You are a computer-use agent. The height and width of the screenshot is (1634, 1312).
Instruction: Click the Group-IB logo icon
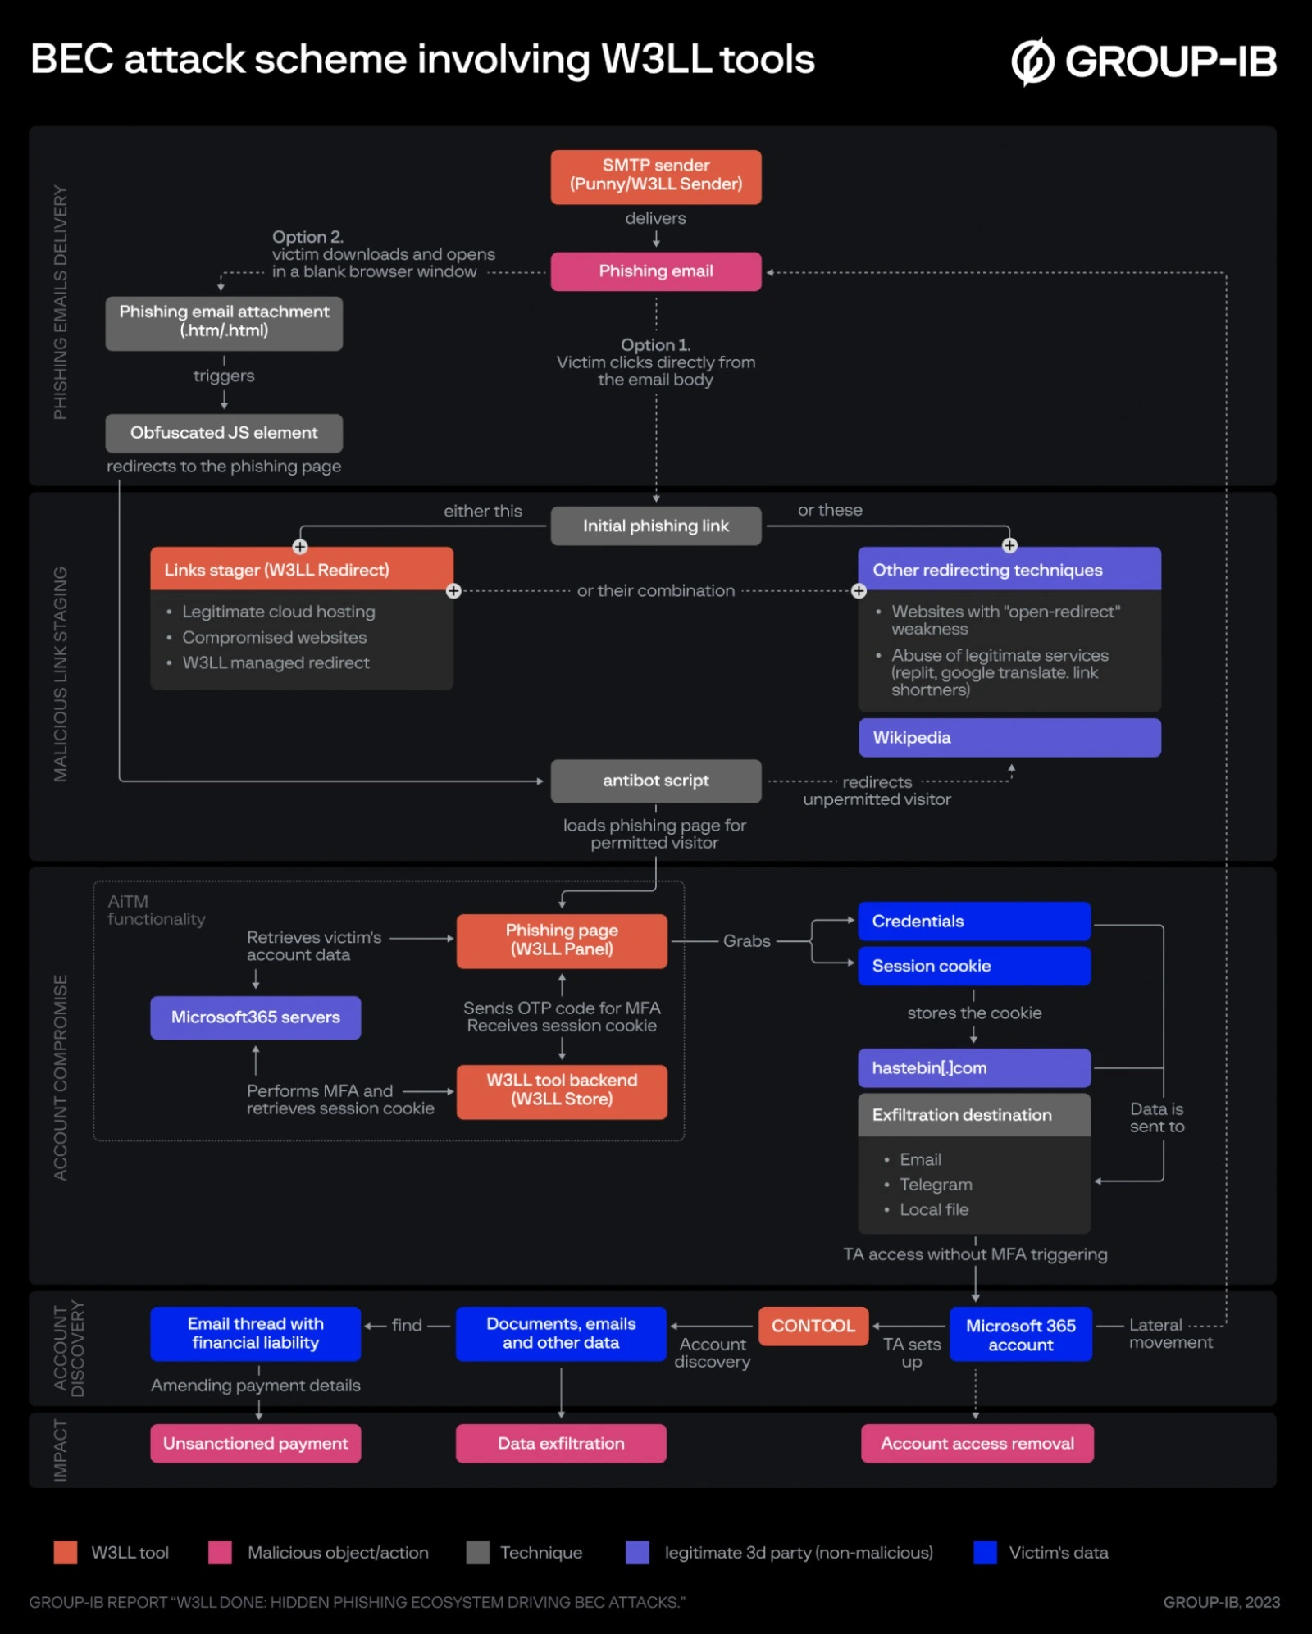pos(1032,61)
